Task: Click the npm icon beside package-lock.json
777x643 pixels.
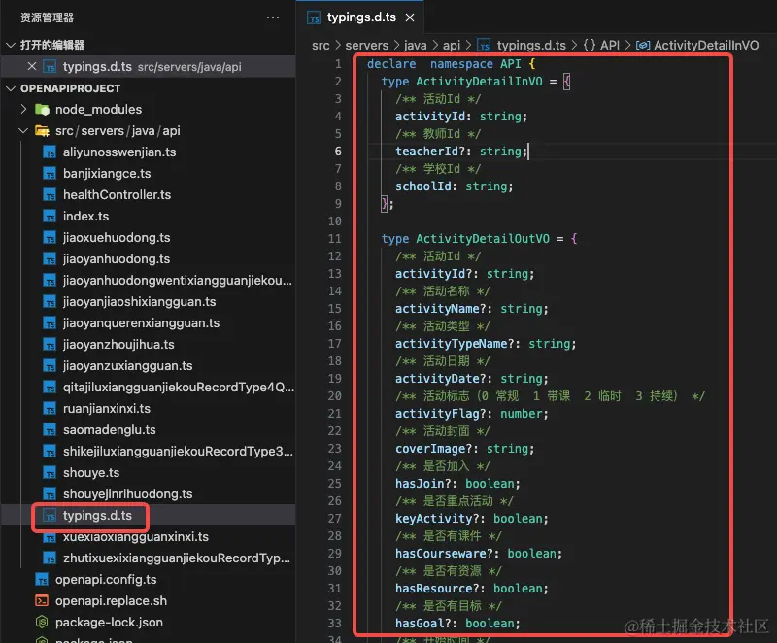Action: coord(41,622)
